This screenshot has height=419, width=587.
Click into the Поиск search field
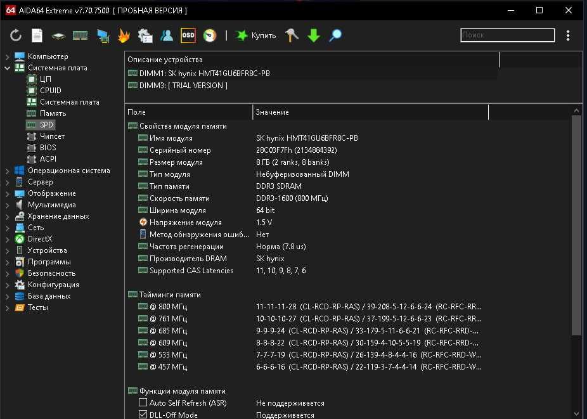point(508,35)
